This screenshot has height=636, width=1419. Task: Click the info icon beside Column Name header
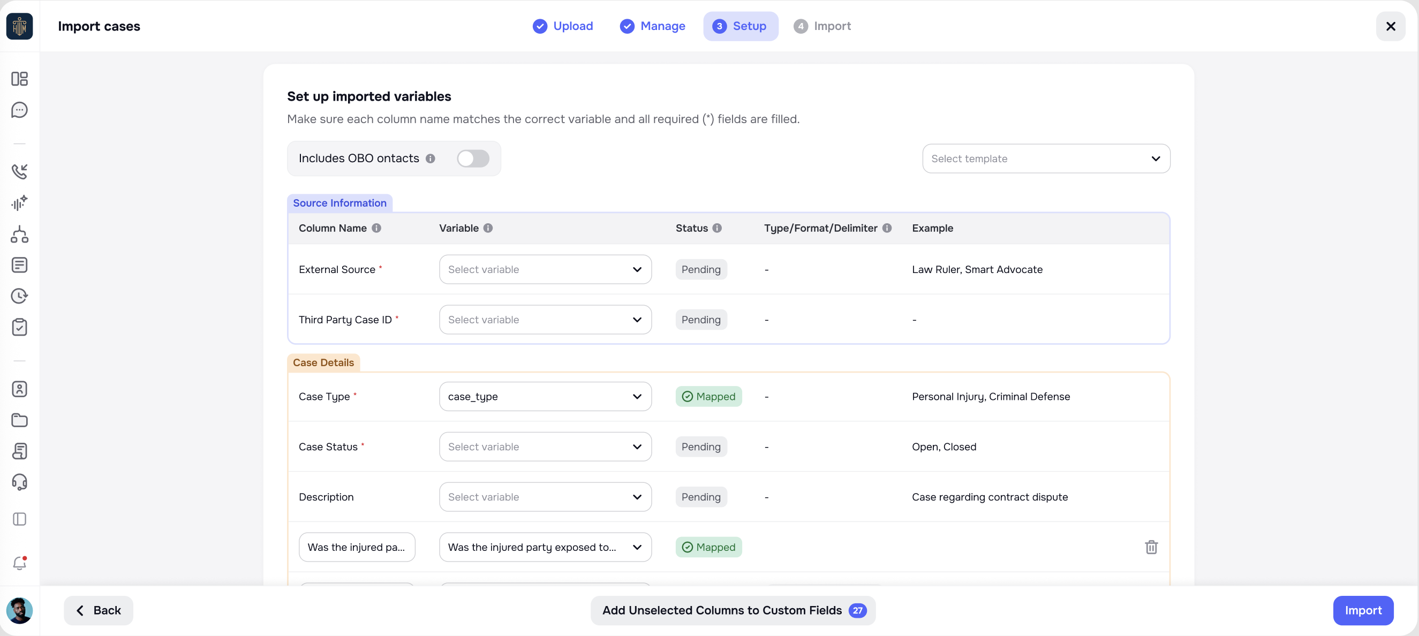coord(377,228)
